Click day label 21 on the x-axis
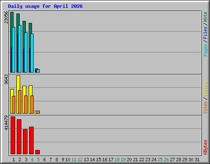 pyautogui.click(x=135, y=159)
